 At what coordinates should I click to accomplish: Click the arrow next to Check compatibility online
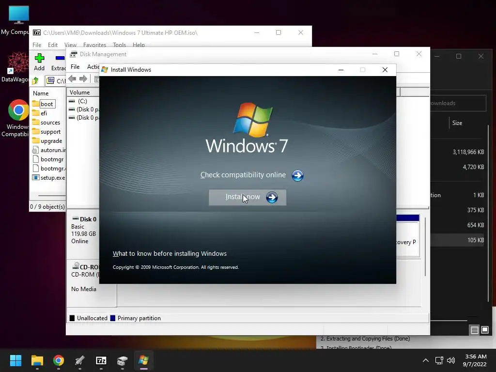point(297,175)
